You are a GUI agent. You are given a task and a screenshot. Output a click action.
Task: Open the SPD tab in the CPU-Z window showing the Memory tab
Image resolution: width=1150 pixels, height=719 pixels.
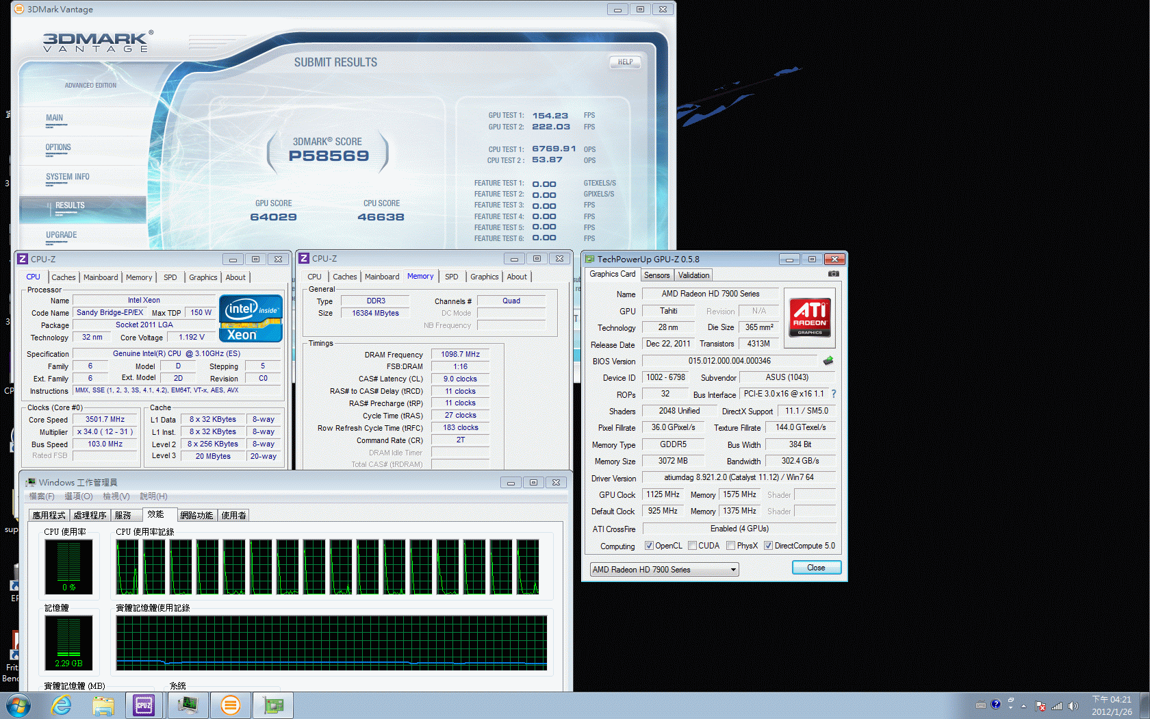click(452, 277)
